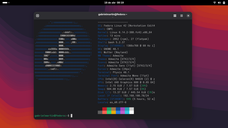
Task: Click the brown color block
Action: coord(114,109)
